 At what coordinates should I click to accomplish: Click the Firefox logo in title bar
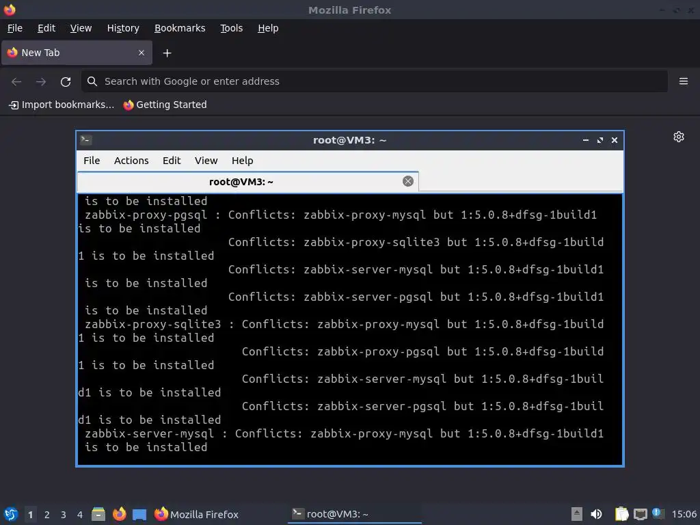(x=10, y=10)
